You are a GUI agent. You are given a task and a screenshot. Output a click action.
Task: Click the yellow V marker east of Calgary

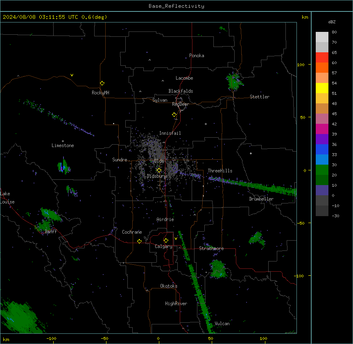point(176,239)
